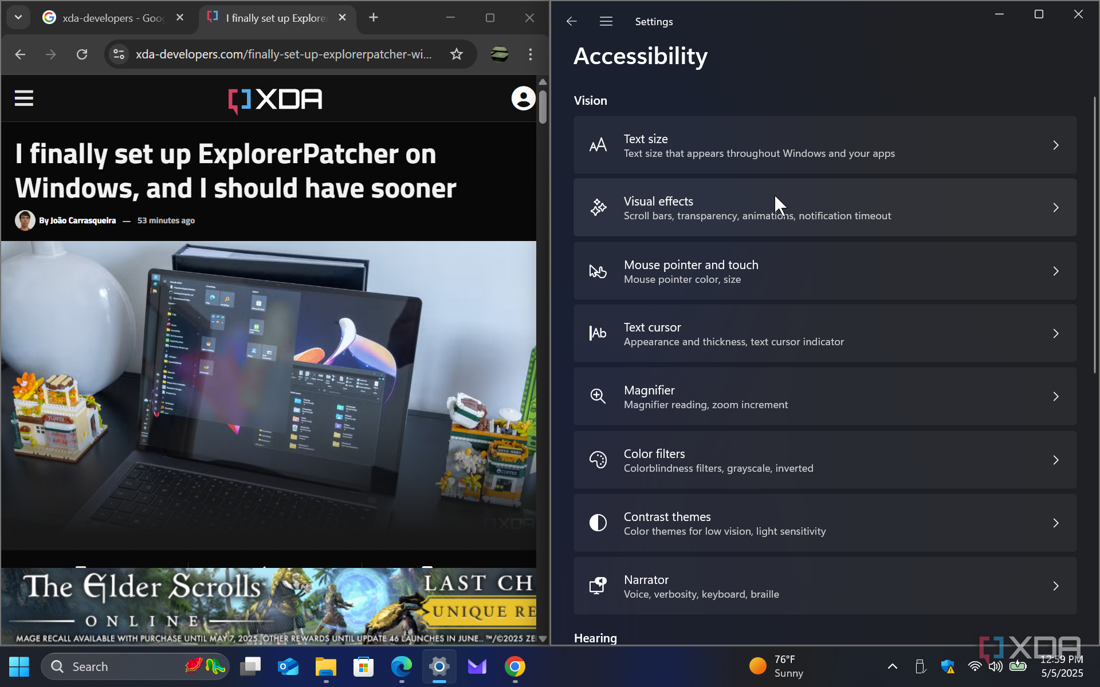The width and height of the screenshot is (1100, 687).
Task: View site information icon in address bar
Action: [119, 54]
